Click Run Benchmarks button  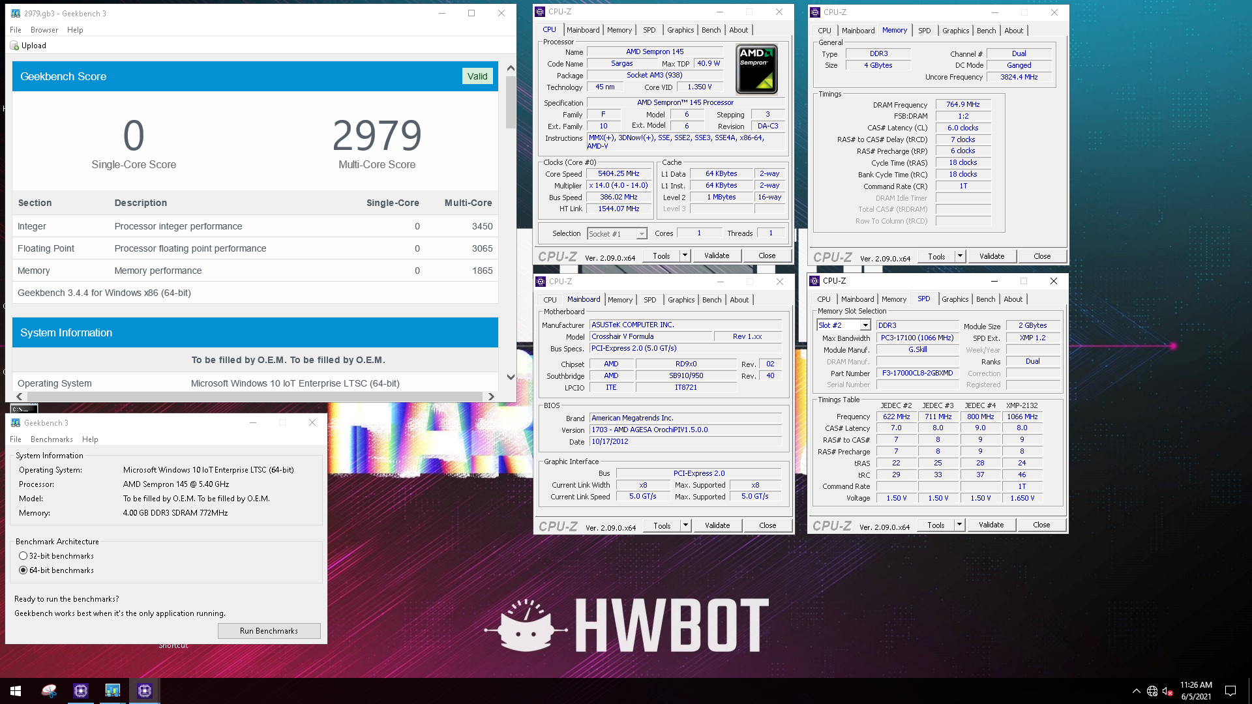coord(269,631)
